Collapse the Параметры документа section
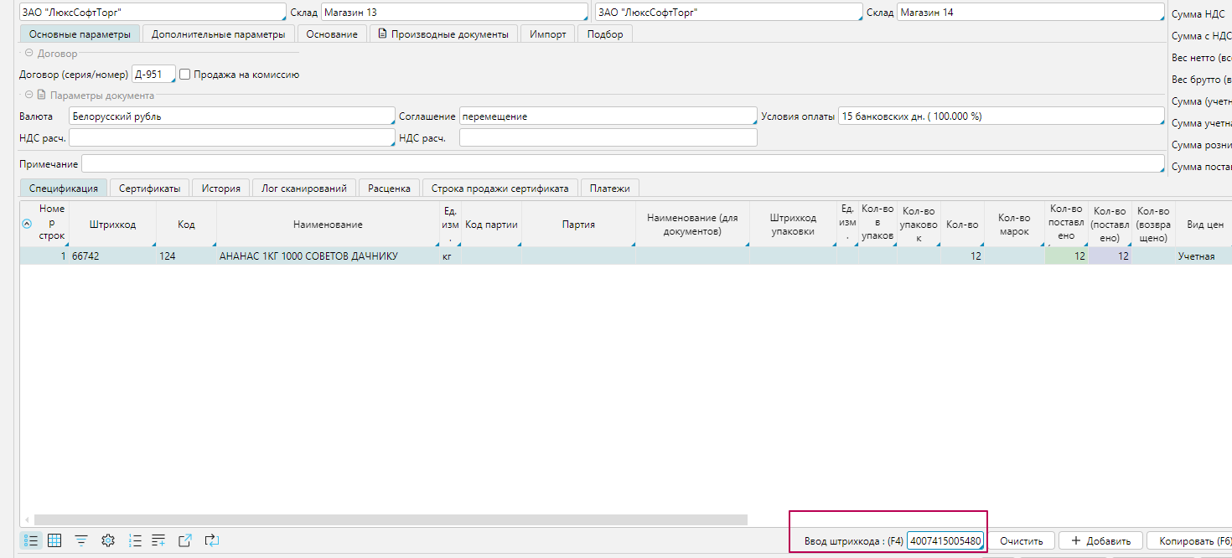The image size is (1232, 558). pyautogui.click(x=28, y=96)
